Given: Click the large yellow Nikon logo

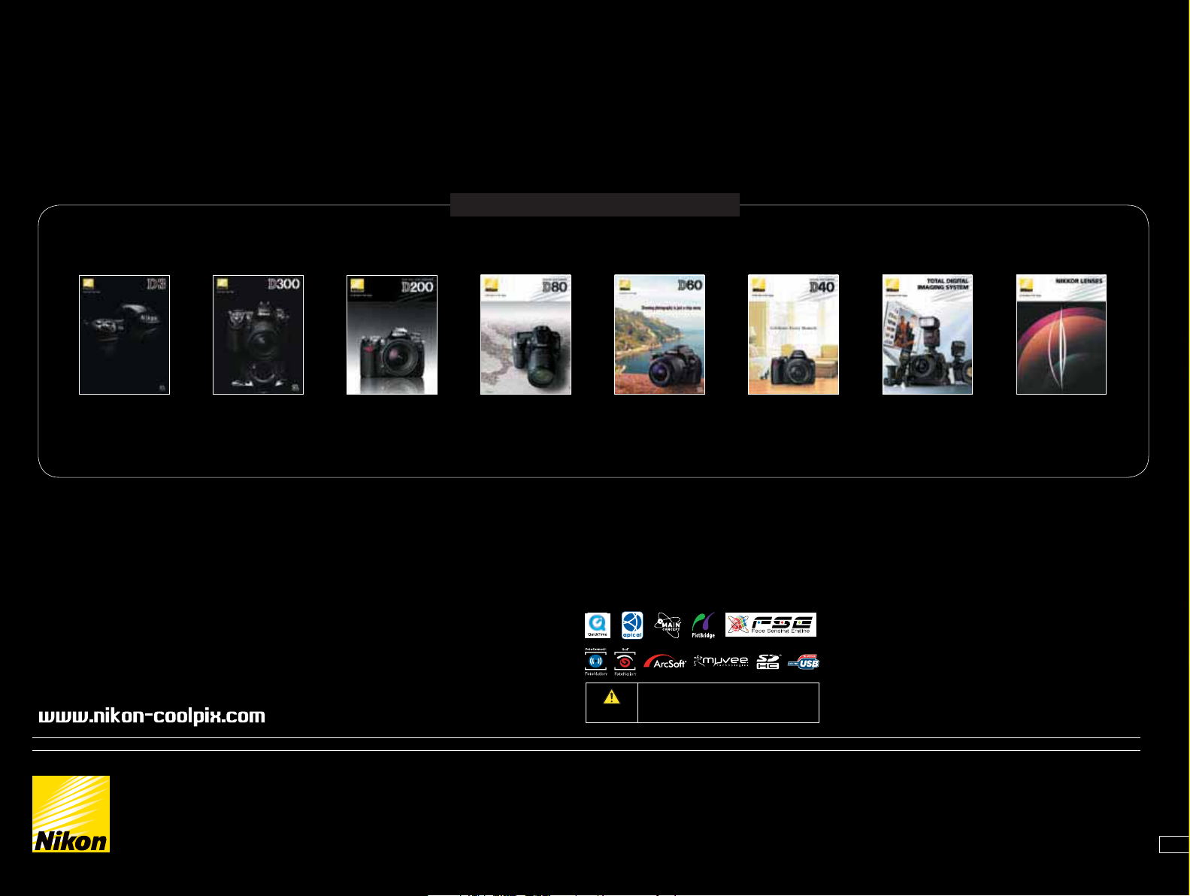Looking at the screenshot, I should pyautogui.click(x=71, y=814).
